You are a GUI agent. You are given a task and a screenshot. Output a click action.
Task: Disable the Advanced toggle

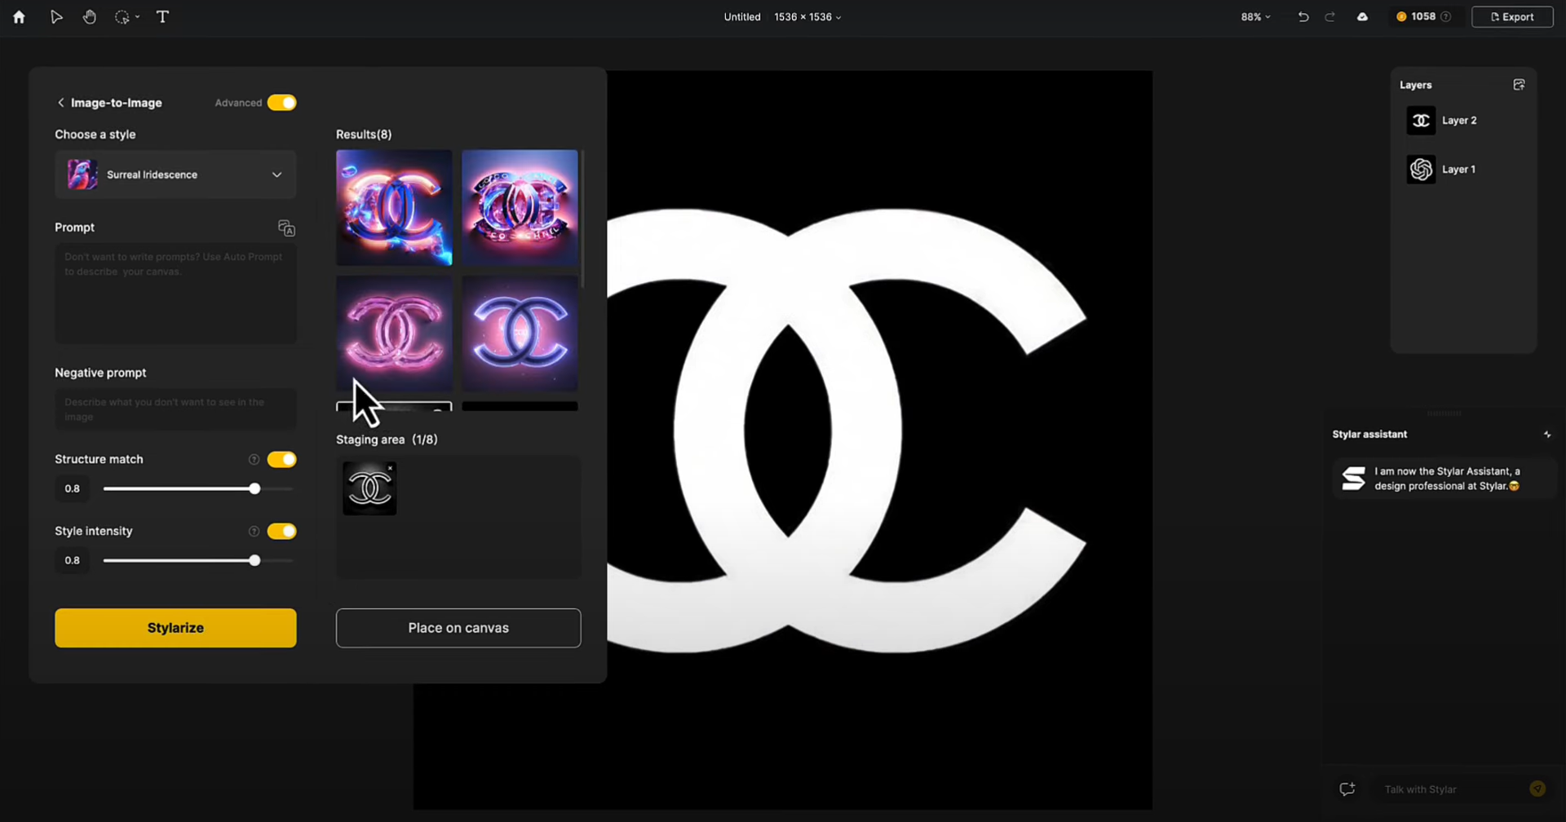(281, 102)
